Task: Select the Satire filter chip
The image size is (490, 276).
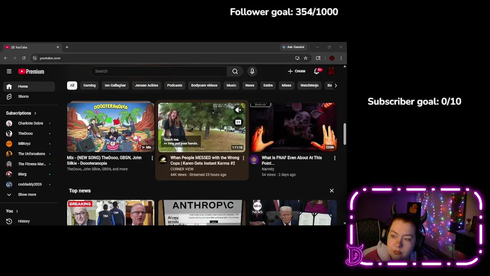Action: [268, 85]
